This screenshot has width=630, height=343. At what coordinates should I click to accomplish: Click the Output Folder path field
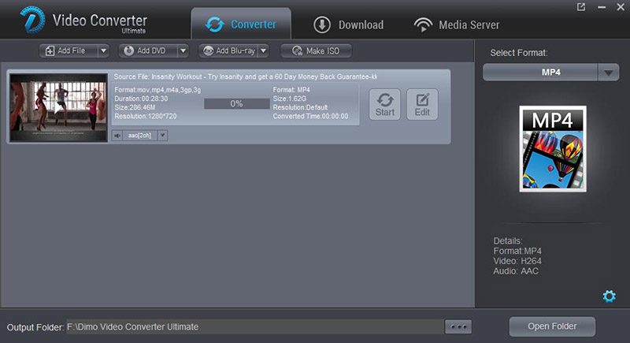tap(254, 327)
